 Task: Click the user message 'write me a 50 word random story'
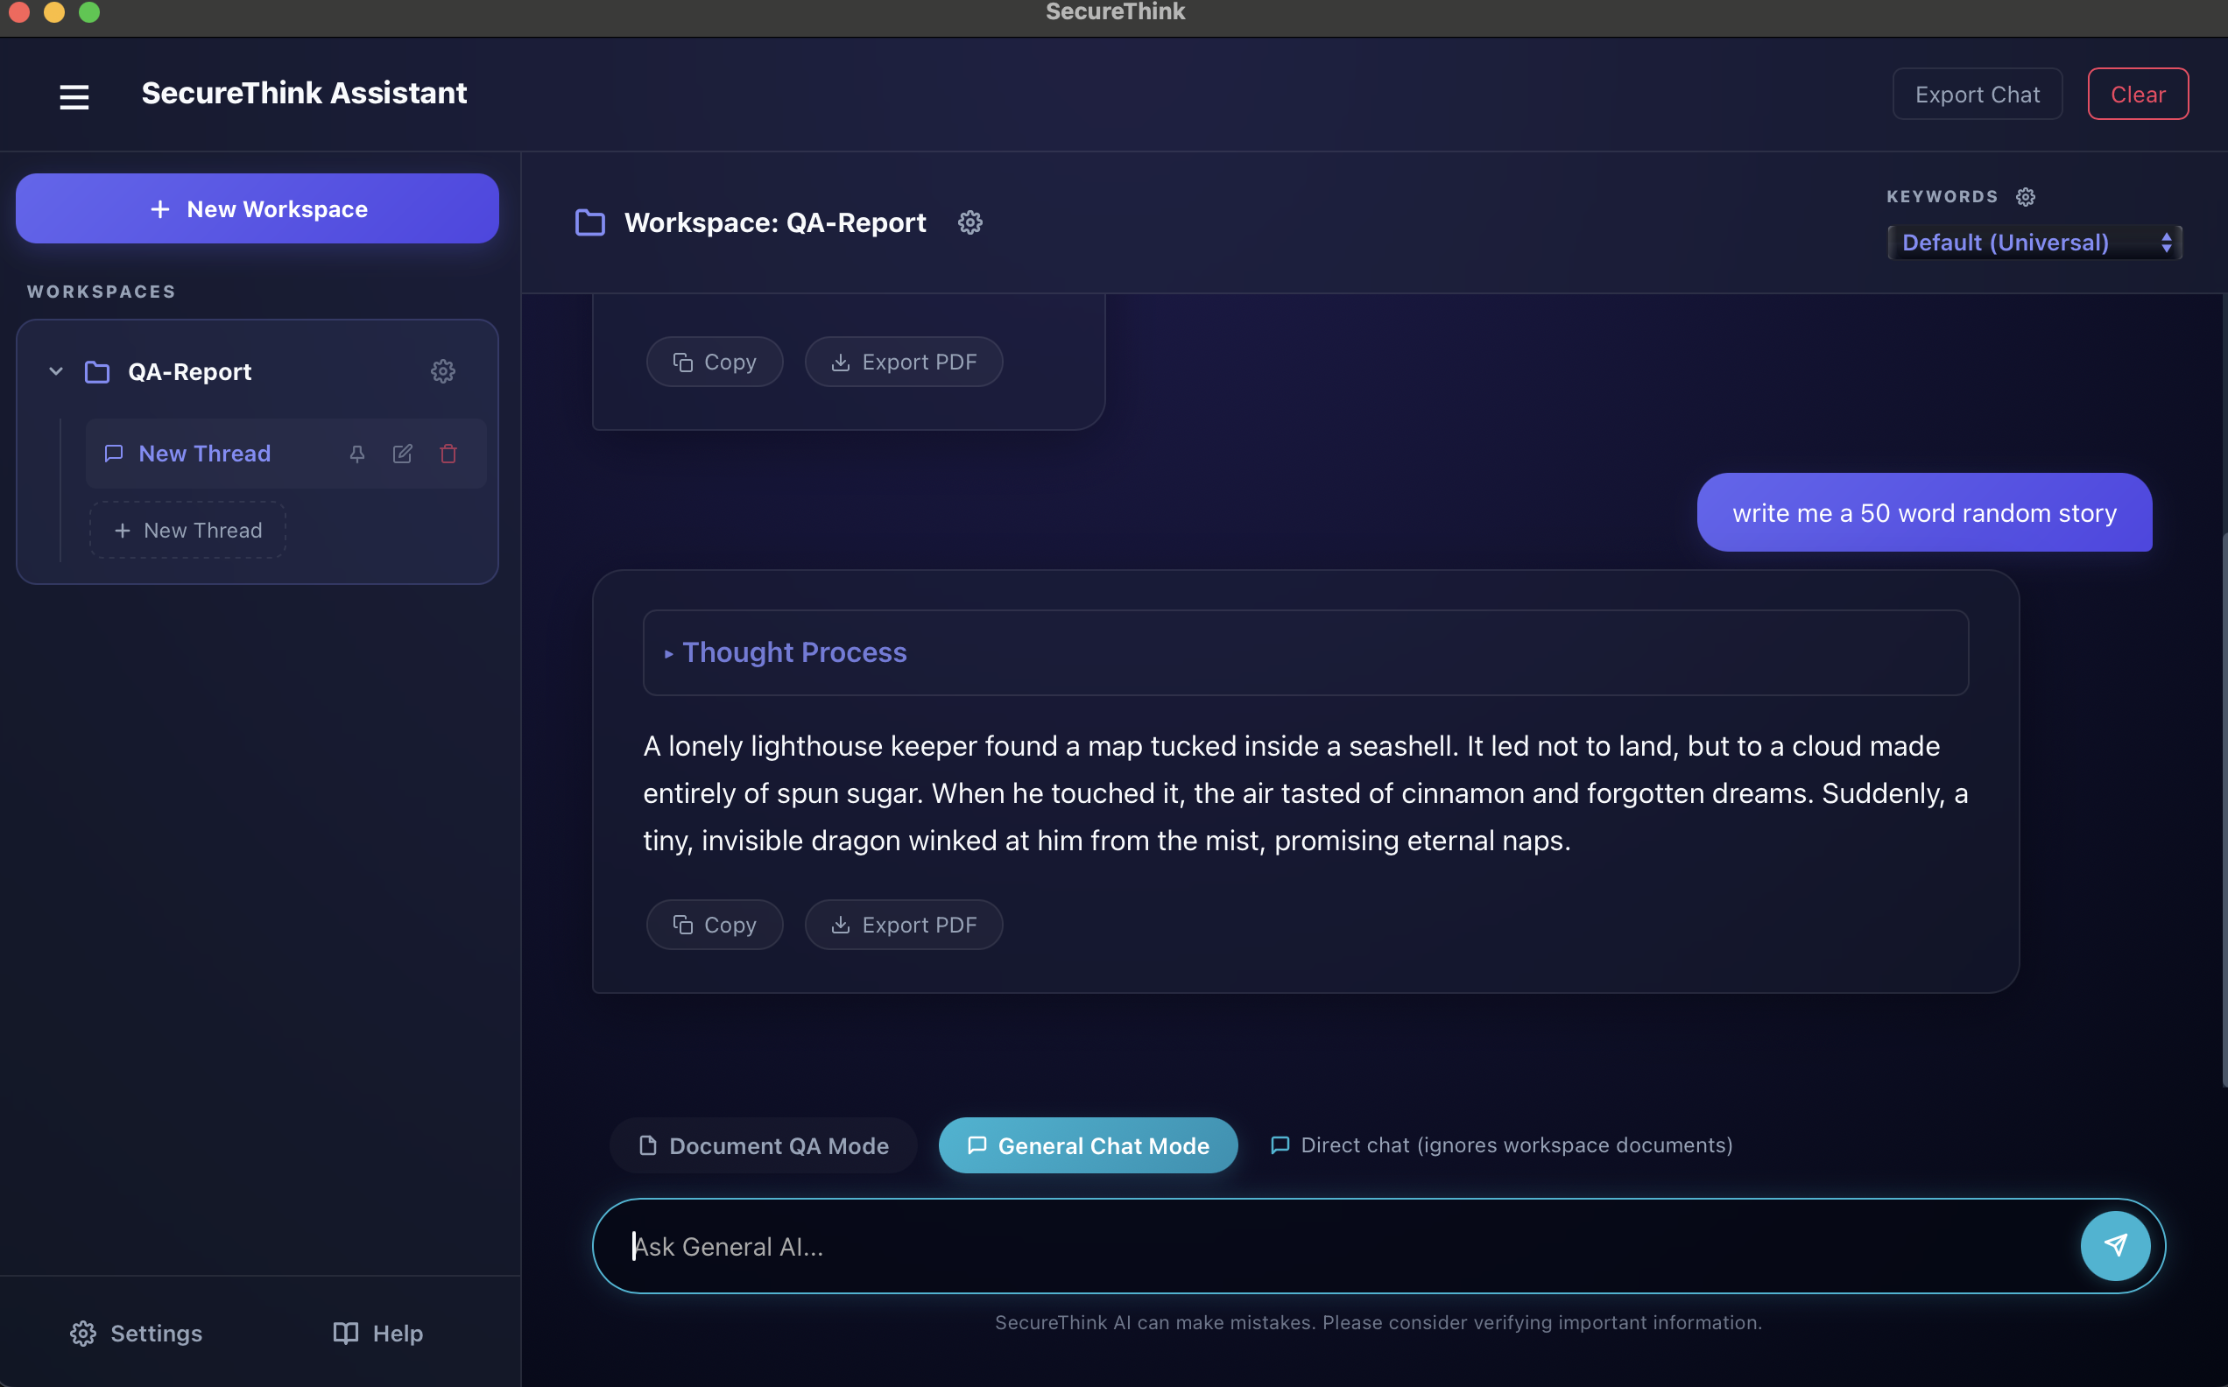(1923, 513)
